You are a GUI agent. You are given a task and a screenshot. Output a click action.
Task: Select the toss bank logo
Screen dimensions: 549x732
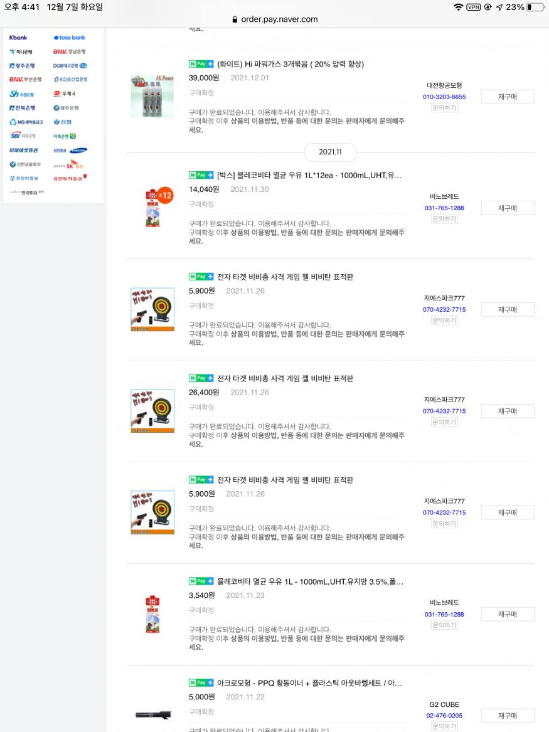click(x=69, y=38)
